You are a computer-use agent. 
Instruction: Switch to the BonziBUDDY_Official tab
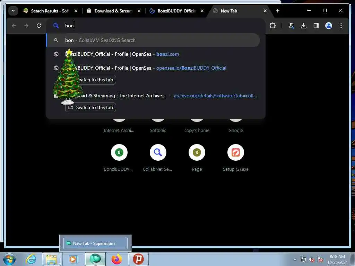pos(176,11)
